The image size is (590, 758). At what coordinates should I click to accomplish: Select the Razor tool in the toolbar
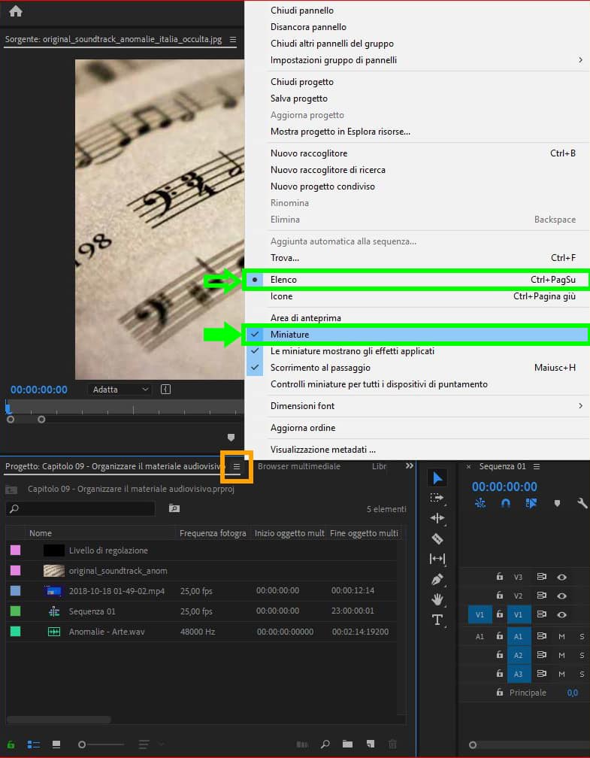pos(437,538)
